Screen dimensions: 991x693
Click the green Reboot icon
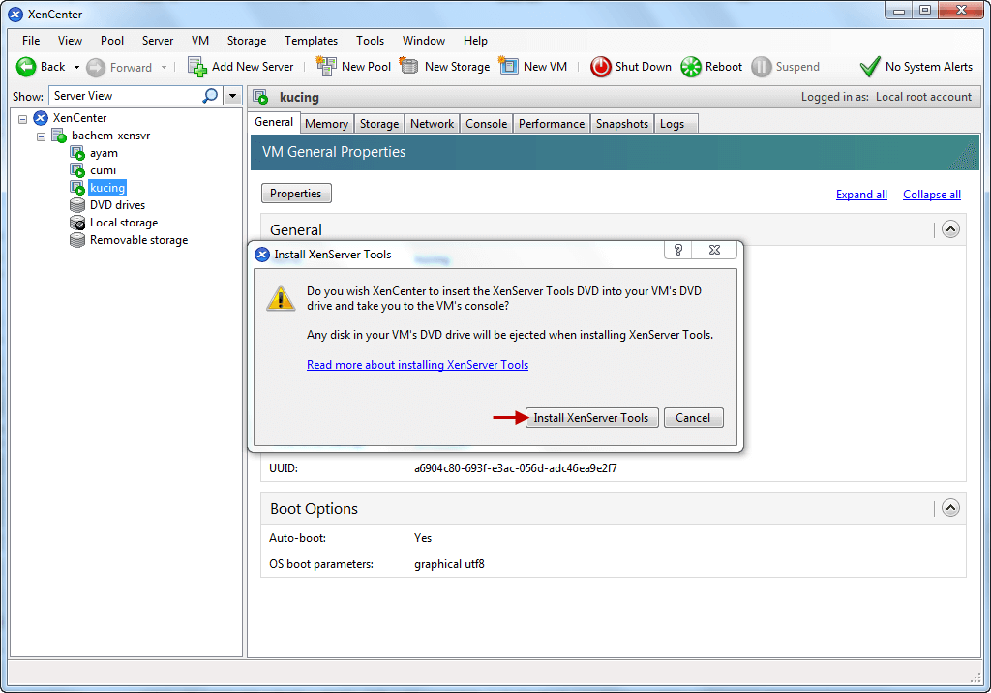coord(691,67)
